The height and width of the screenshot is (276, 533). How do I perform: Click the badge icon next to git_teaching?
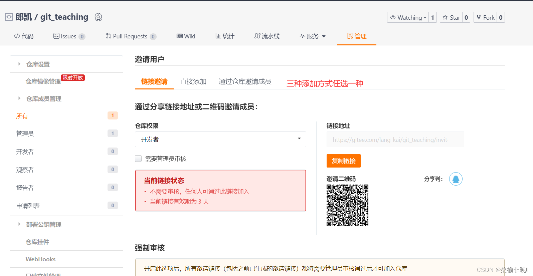tap(98, 17)
